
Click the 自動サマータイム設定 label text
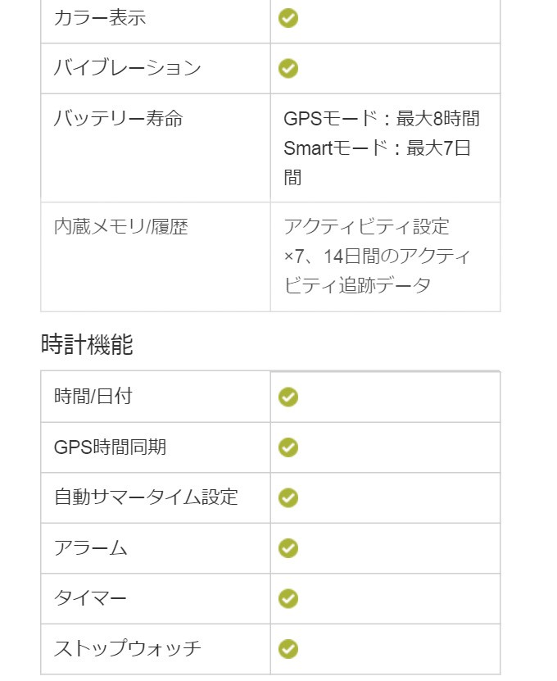(146, 497)
